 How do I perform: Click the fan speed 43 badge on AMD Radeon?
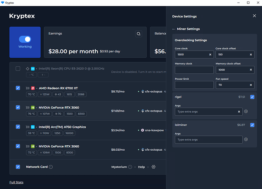[x=58, y=94]
